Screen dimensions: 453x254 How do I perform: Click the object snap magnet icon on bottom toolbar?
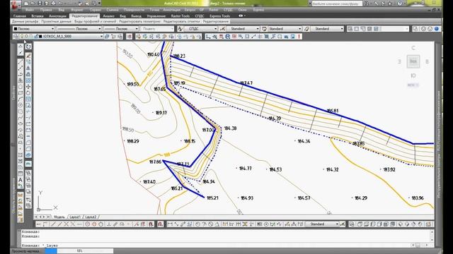160,224
